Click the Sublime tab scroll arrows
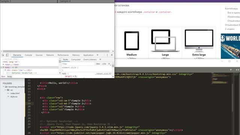This screenshot has width=240, height=135. (x=237, y=70)
